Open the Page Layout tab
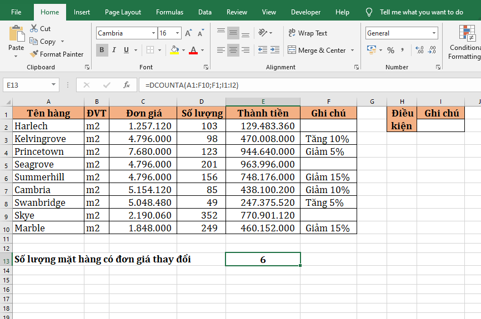This screenshot has height=319, width=481. (x=123, y=12)
